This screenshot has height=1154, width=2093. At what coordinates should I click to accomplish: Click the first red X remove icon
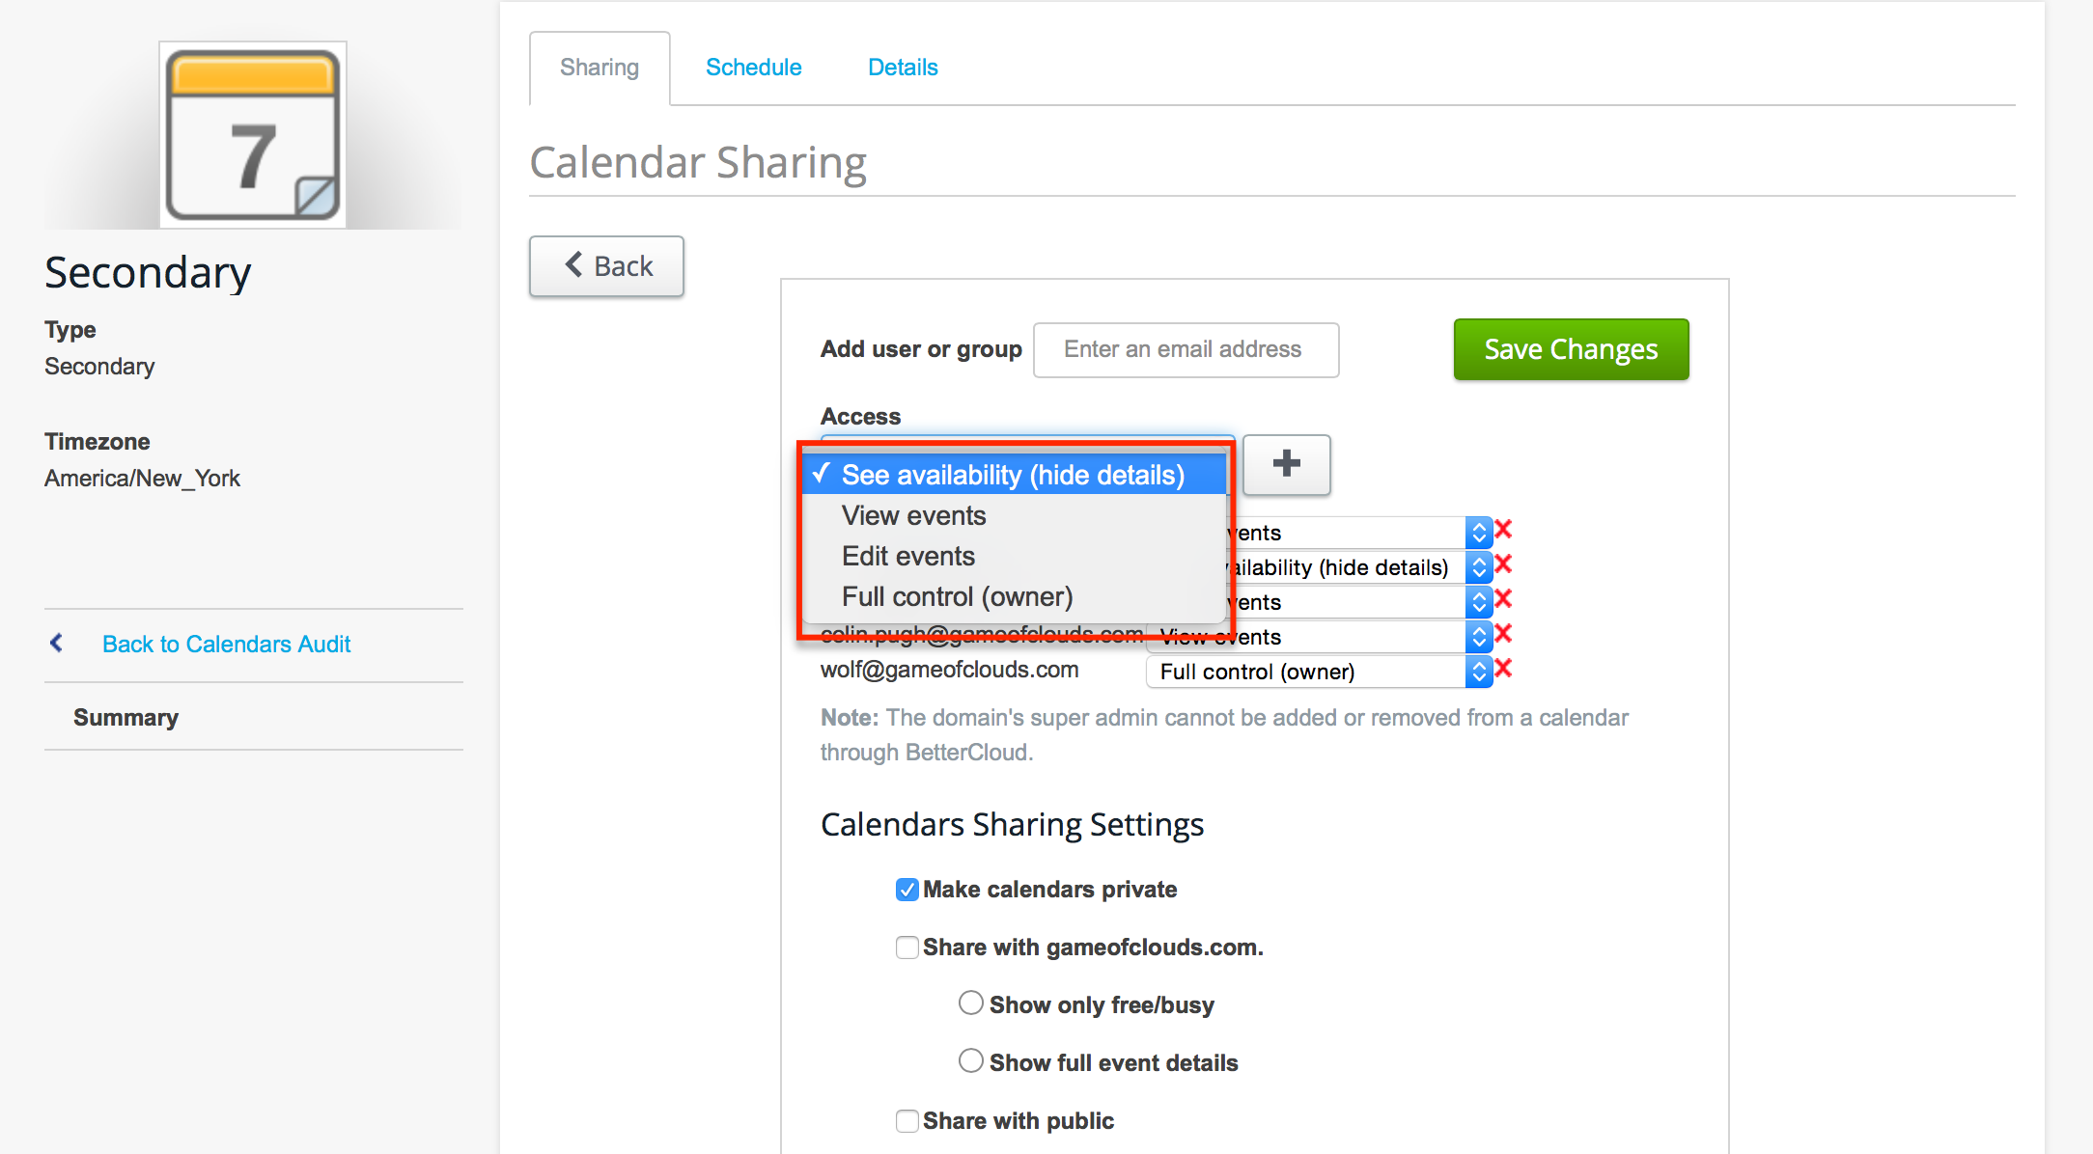coord(1503,530)
